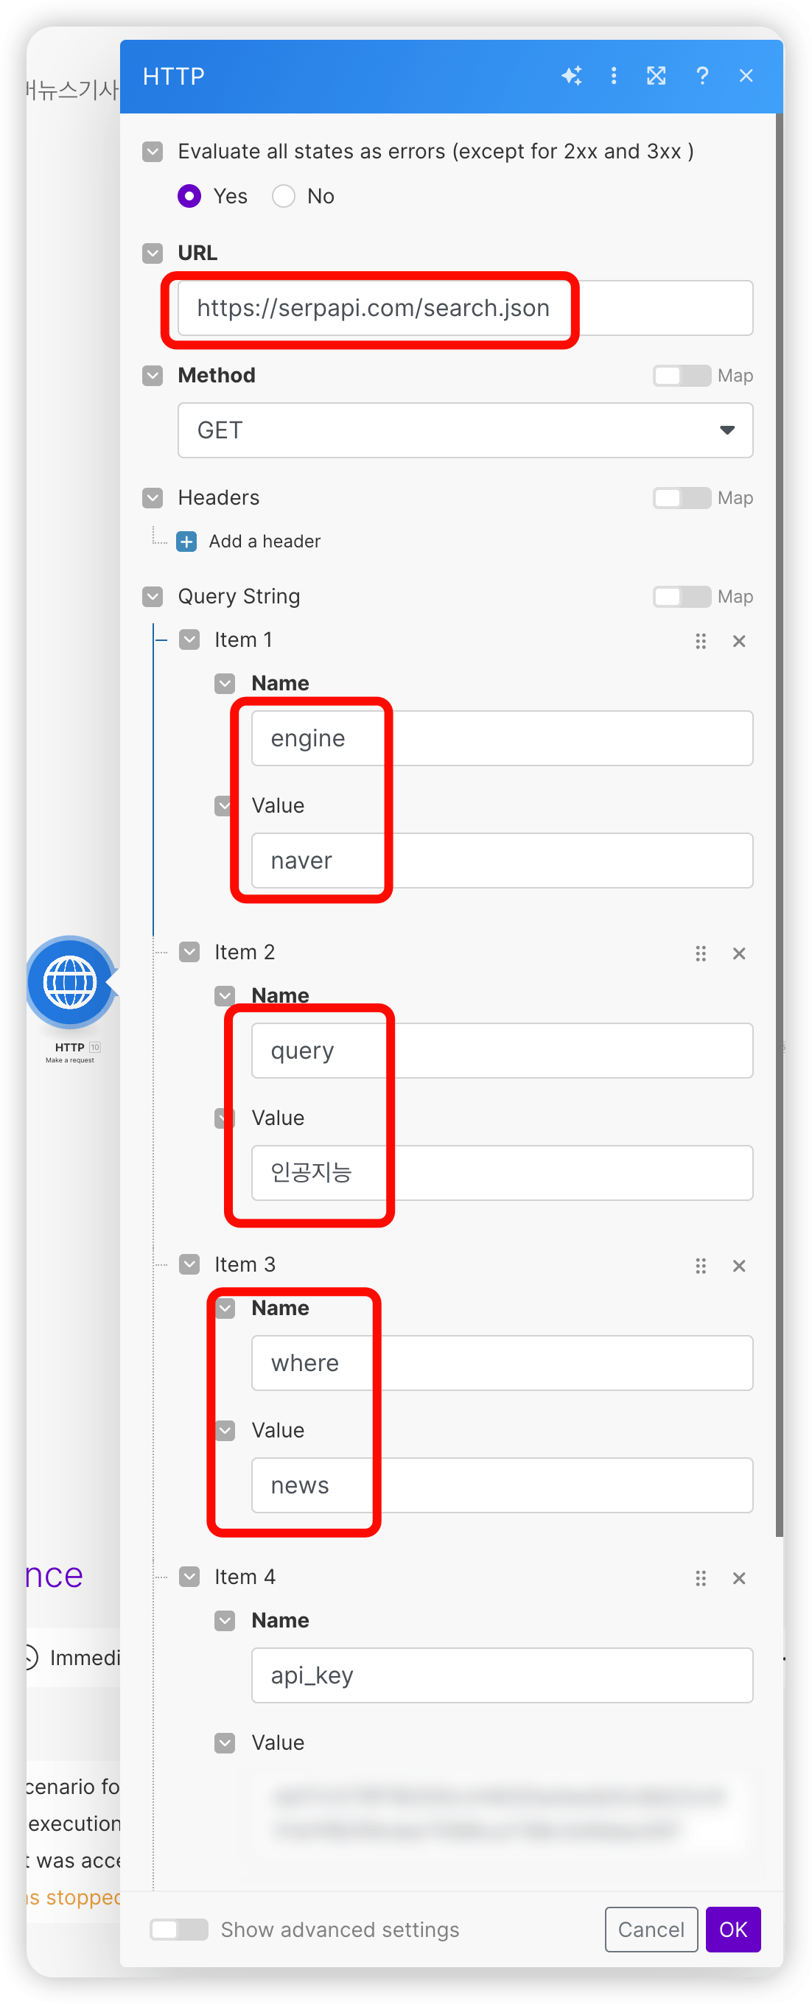812x2004 pixels.
Task: Click the OK button
Action: (x=732, y=1930)
